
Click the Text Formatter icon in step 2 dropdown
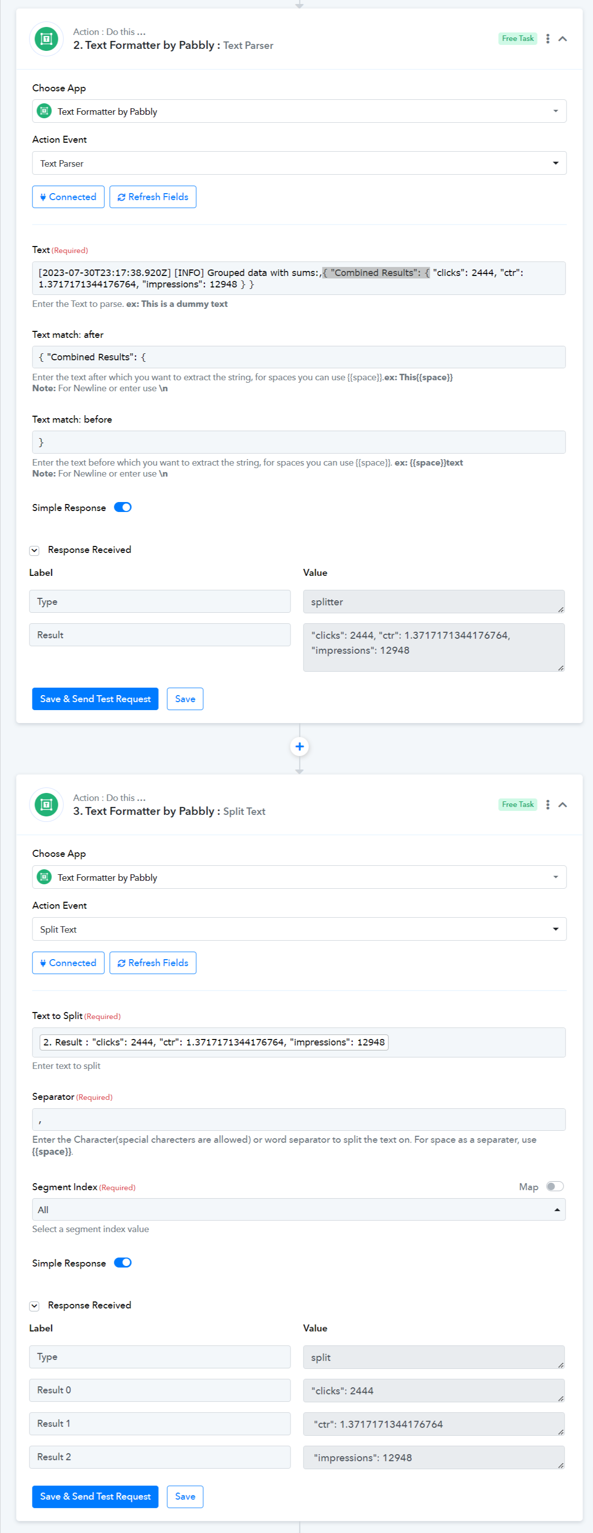point(44,111)
